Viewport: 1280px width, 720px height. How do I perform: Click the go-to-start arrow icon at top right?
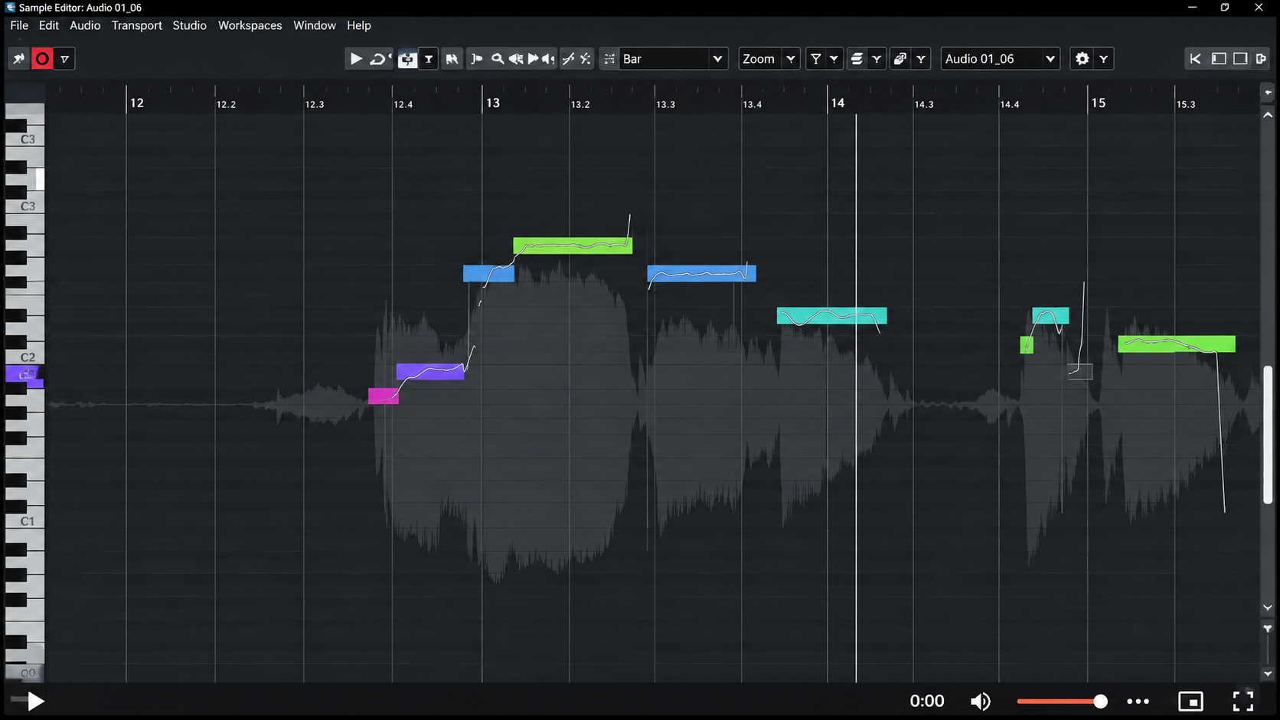coord(1195,59)
